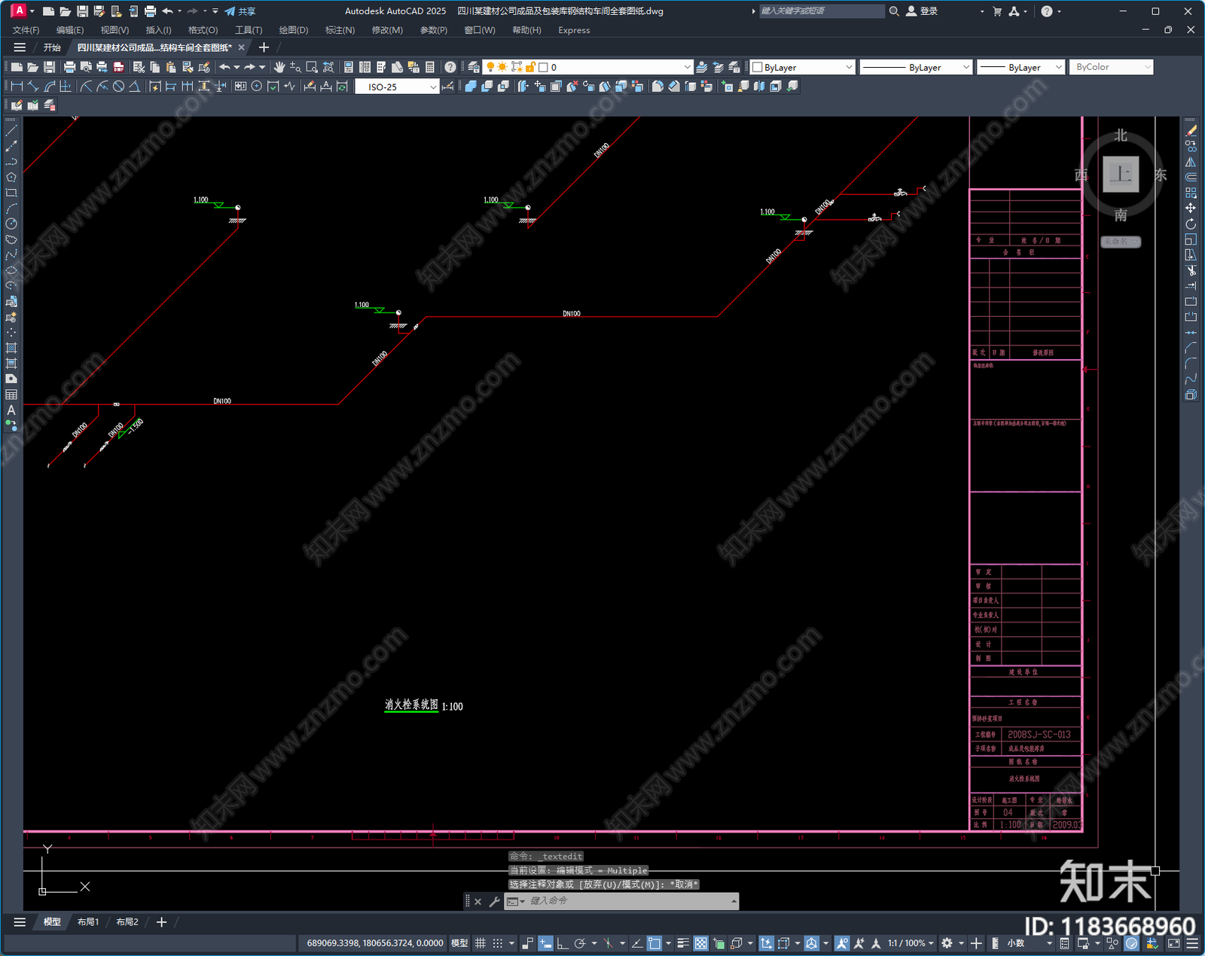Open the Layer Properties manager icon
Image resolution: width=1205 pixels, height=956 pixels.
tap(473, 67)
